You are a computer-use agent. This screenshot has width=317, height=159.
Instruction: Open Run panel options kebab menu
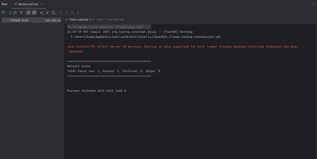coord(314,4)
